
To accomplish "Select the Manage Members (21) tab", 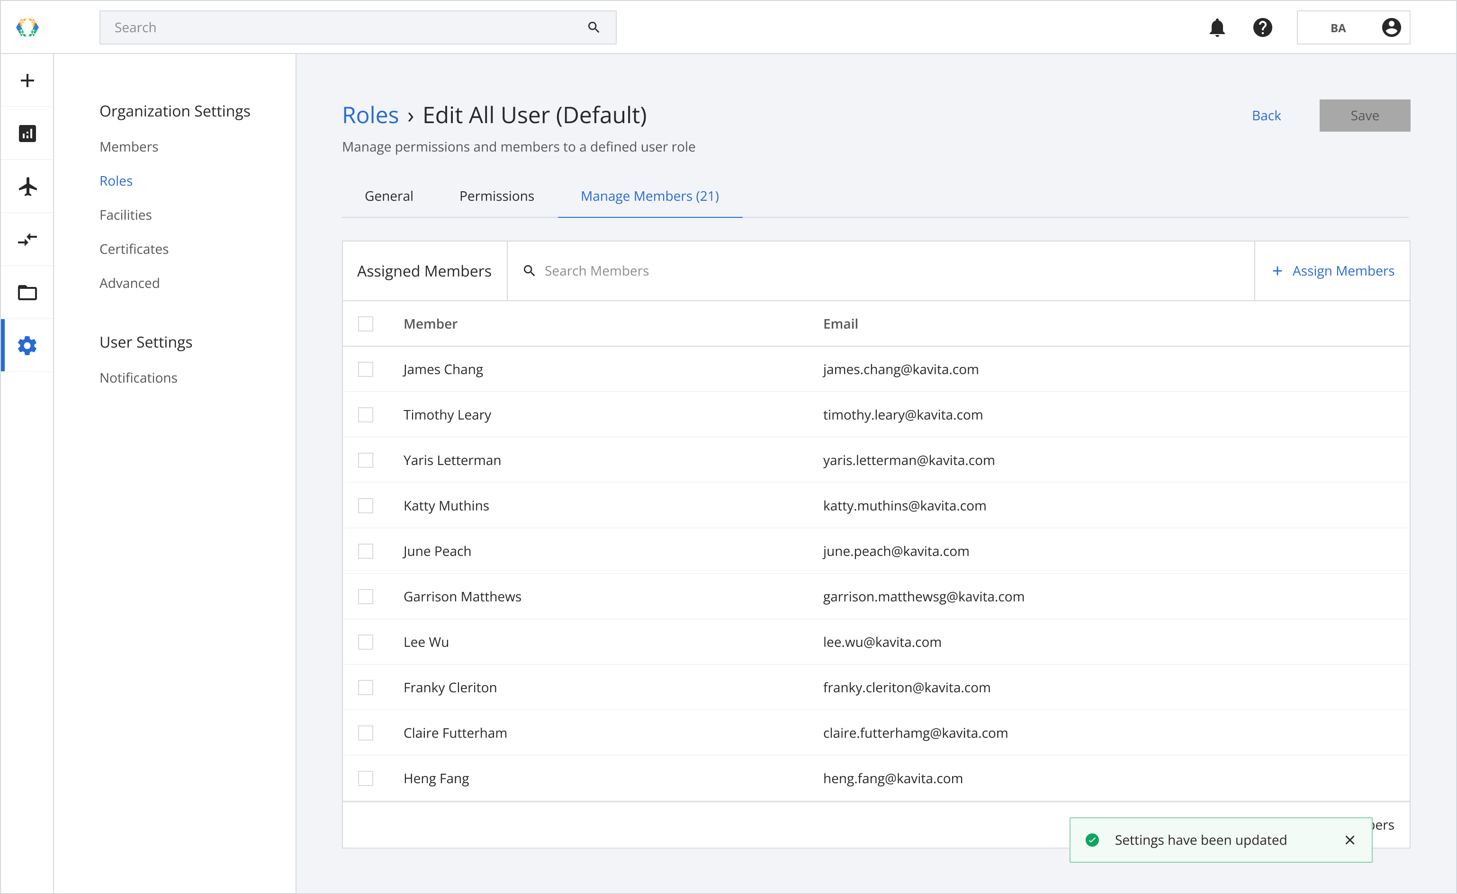I will pyautogui.click(x=650, y=196).
